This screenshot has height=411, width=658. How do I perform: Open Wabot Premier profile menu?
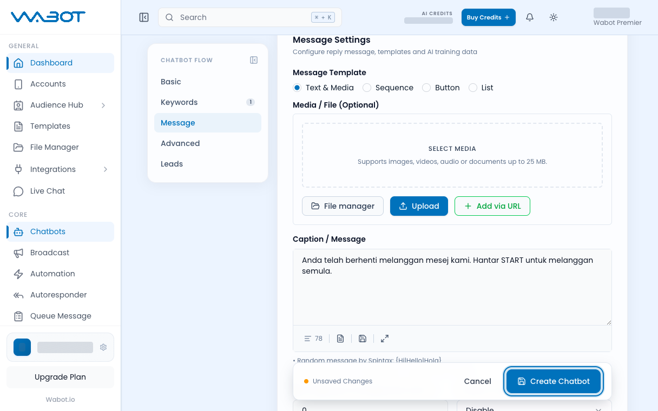coord(617,17)
